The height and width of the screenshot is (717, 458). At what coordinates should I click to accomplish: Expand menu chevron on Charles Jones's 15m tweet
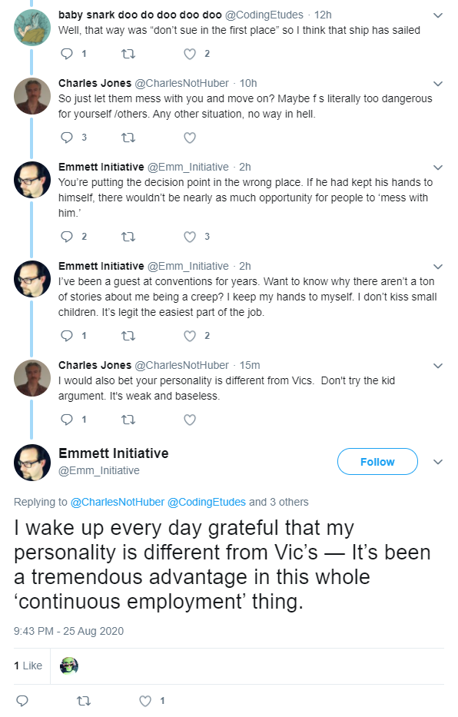438,366
